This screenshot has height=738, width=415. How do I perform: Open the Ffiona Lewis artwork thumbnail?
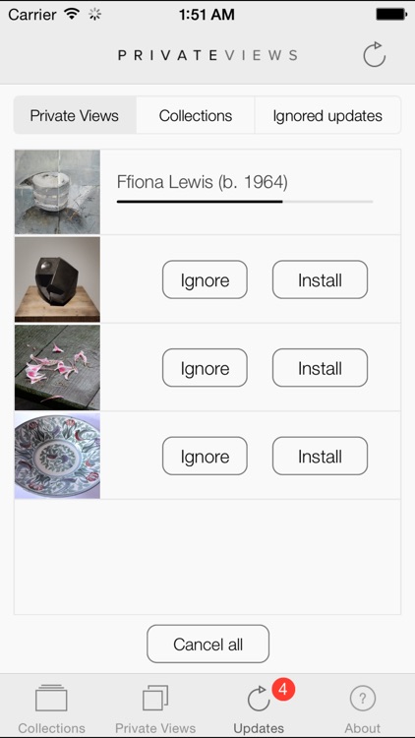point(57,192)
